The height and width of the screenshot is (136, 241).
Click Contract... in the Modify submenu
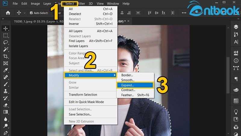(x=135, y=90)
